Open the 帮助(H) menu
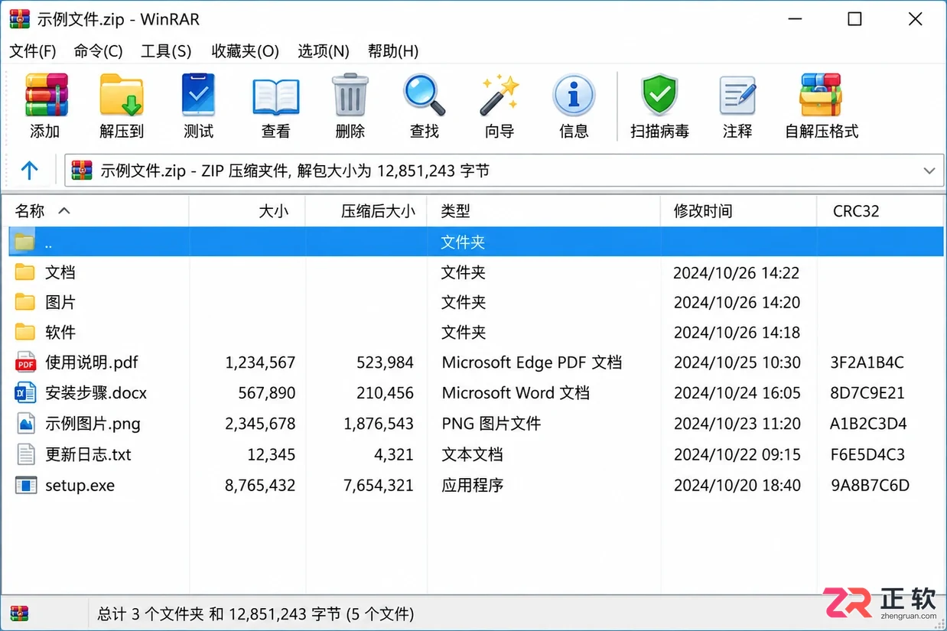The width and height of the screenshot is (947, 631). tap(393, 51)
